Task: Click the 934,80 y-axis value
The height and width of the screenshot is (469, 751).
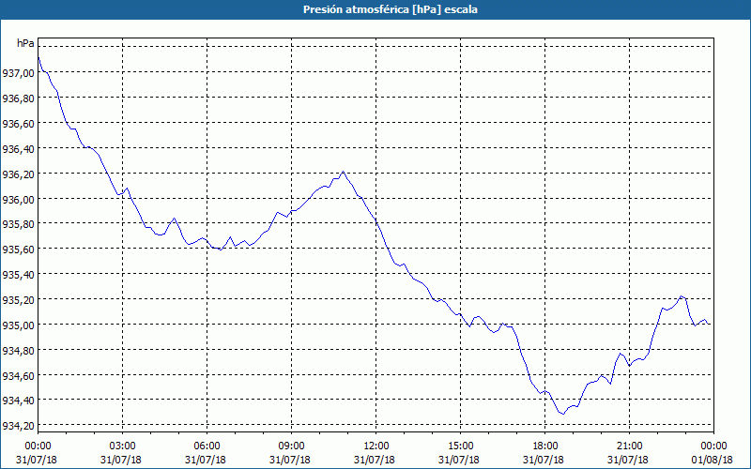Action: point(18,351)
